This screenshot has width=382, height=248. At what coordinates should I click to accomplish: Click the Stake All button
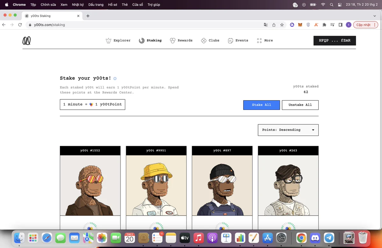262,105
